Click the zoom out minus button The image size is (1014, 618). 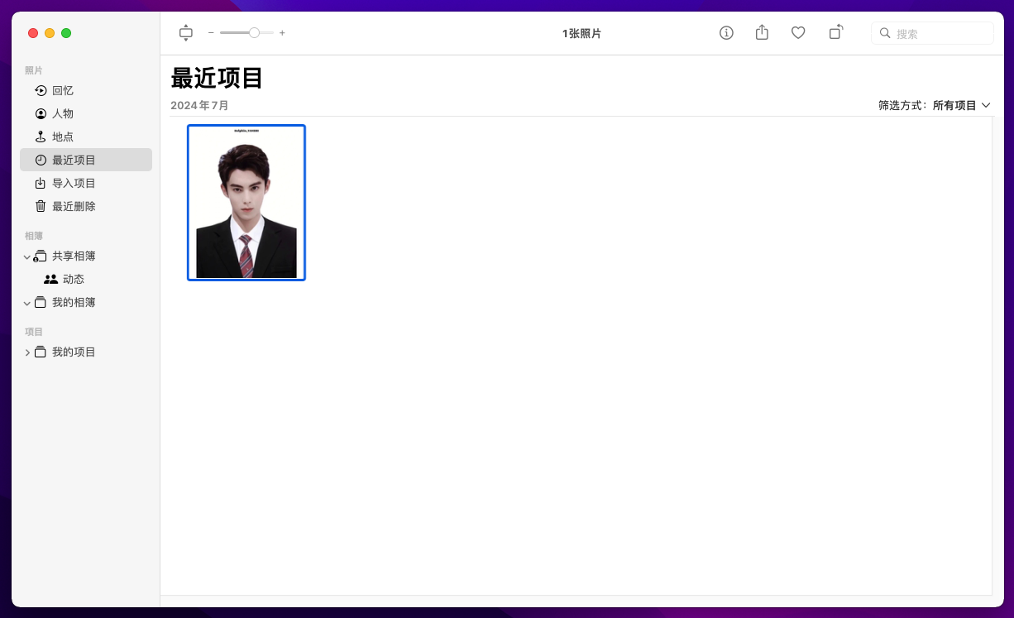tap(211, 33)
